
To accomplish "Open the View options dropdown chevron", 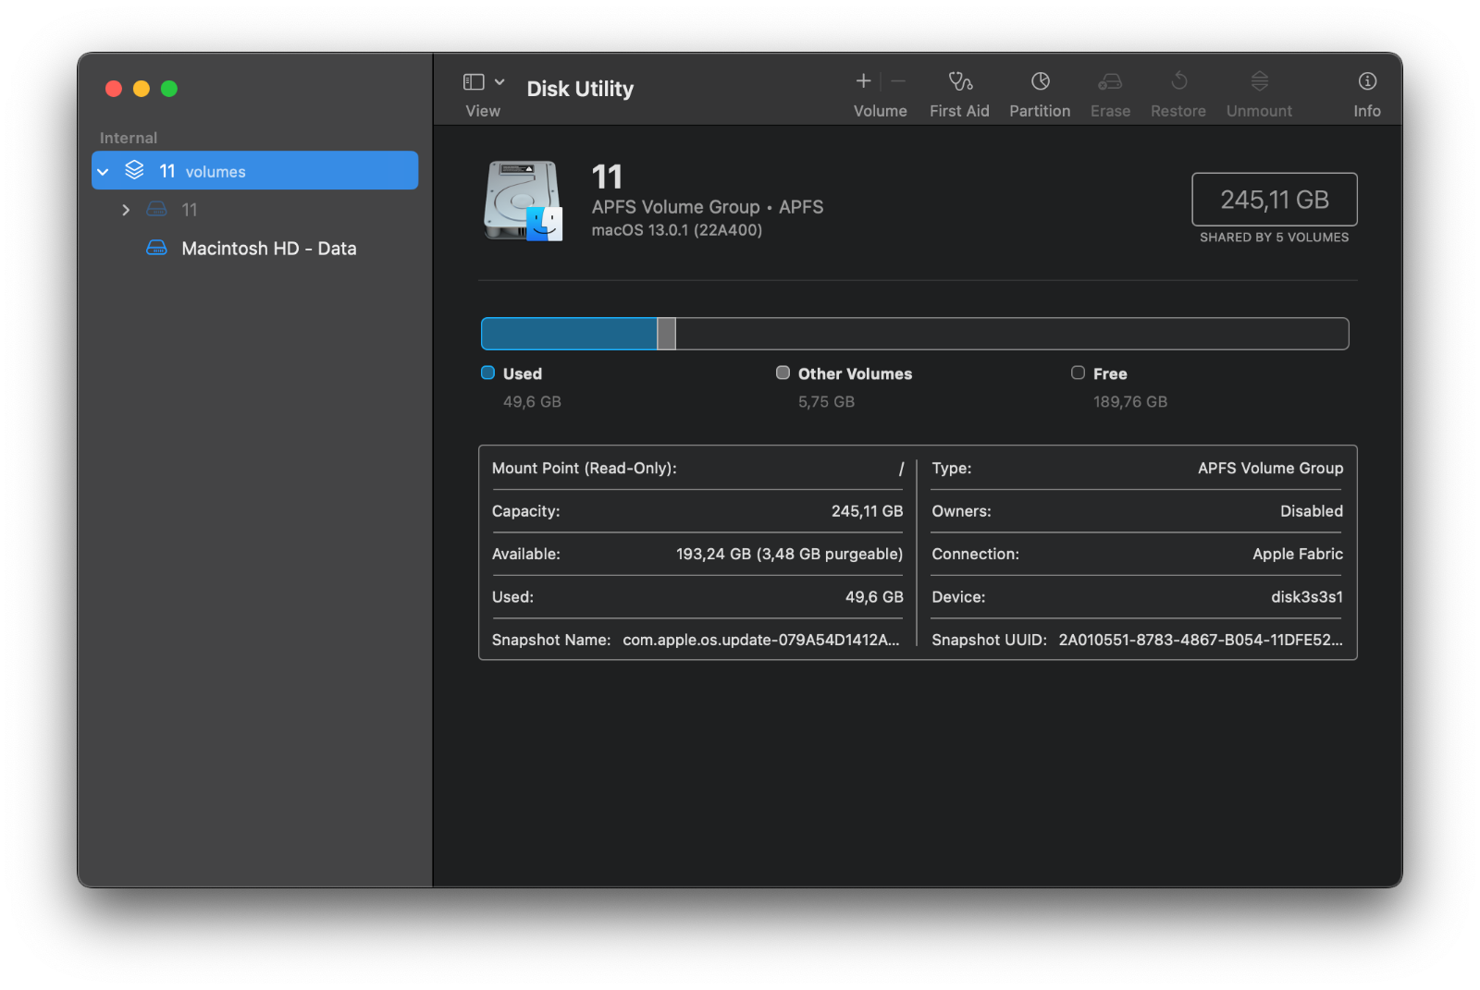I will (x=499, y=82).
